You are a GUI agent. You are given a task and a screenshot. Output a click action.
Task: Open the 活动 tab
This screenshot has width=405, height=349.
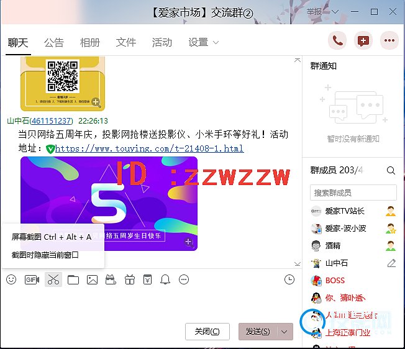pos(162,43)
